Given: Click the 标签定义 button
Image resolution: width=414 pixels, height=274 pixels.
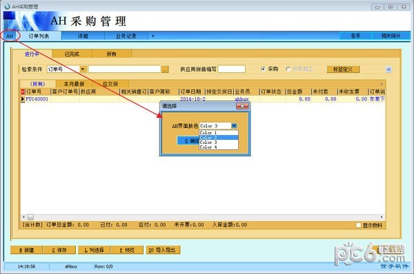Looking at the screenshot, I should tap(343, 70).
